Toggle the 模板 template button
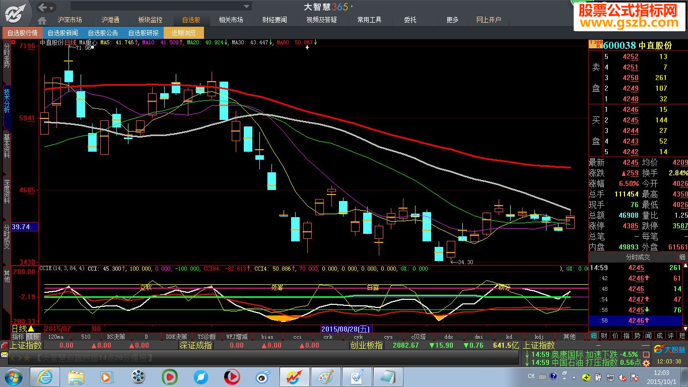688x387 pixels. (x=33, y=337)
